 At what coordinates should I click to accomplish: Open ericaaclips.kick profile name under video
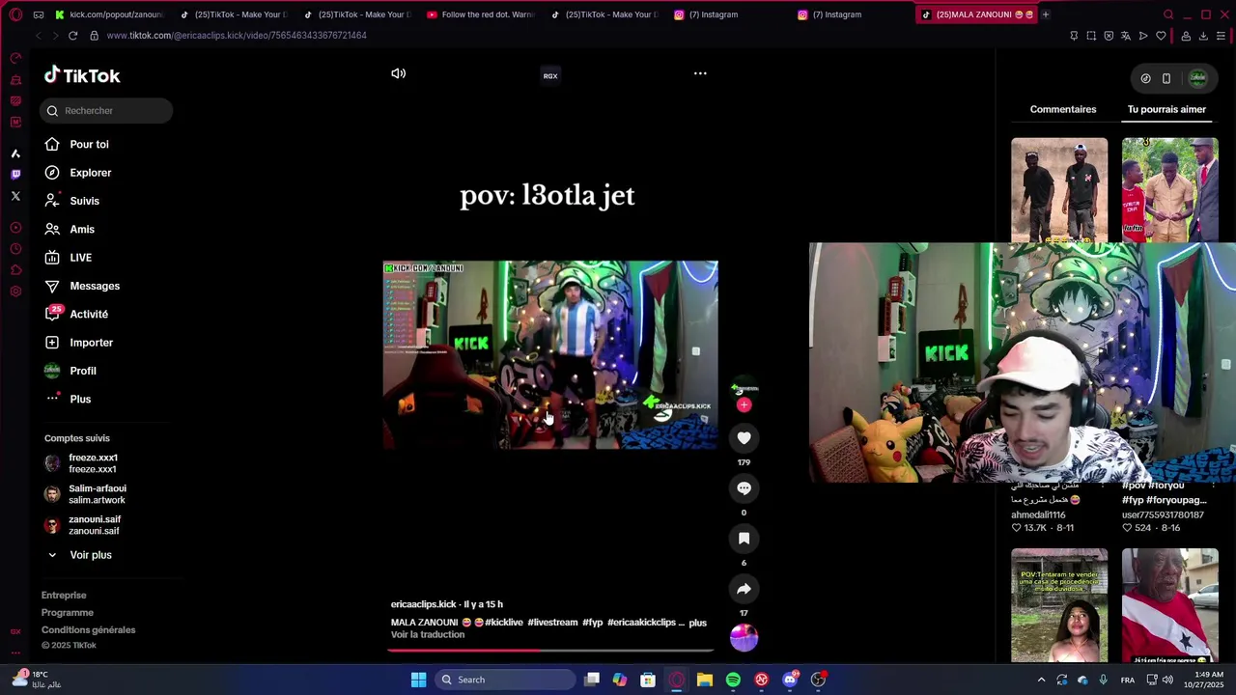pos(423,604)
